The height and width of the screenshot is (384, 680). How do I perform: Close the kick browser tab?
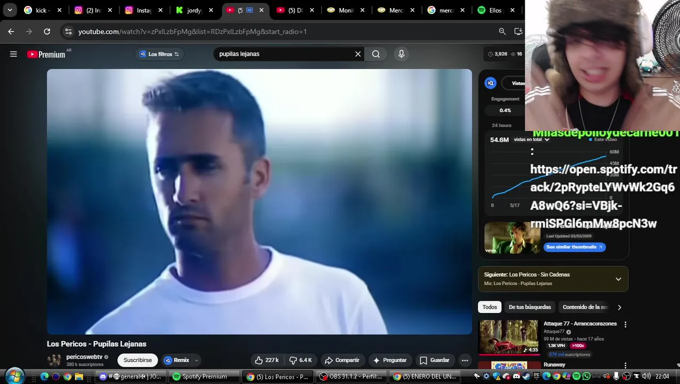pyautogui.click(x=59, y=10)
